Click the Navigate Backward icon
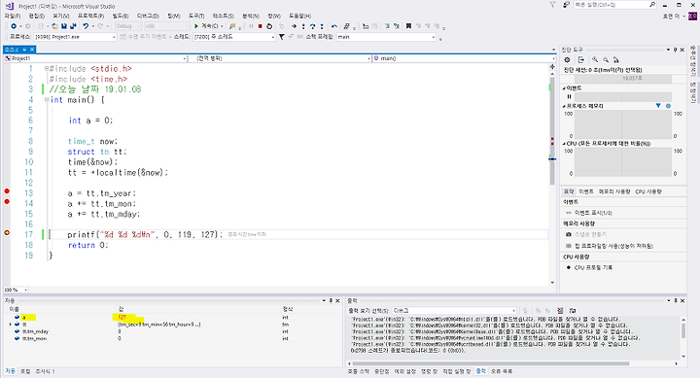The width and height of the screenshot is (700, 378). 14,26
